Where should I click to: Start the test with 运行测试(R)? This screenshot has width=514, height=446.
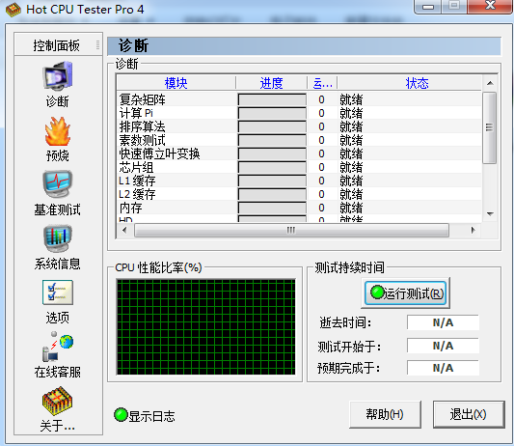[x=405, y=293]
